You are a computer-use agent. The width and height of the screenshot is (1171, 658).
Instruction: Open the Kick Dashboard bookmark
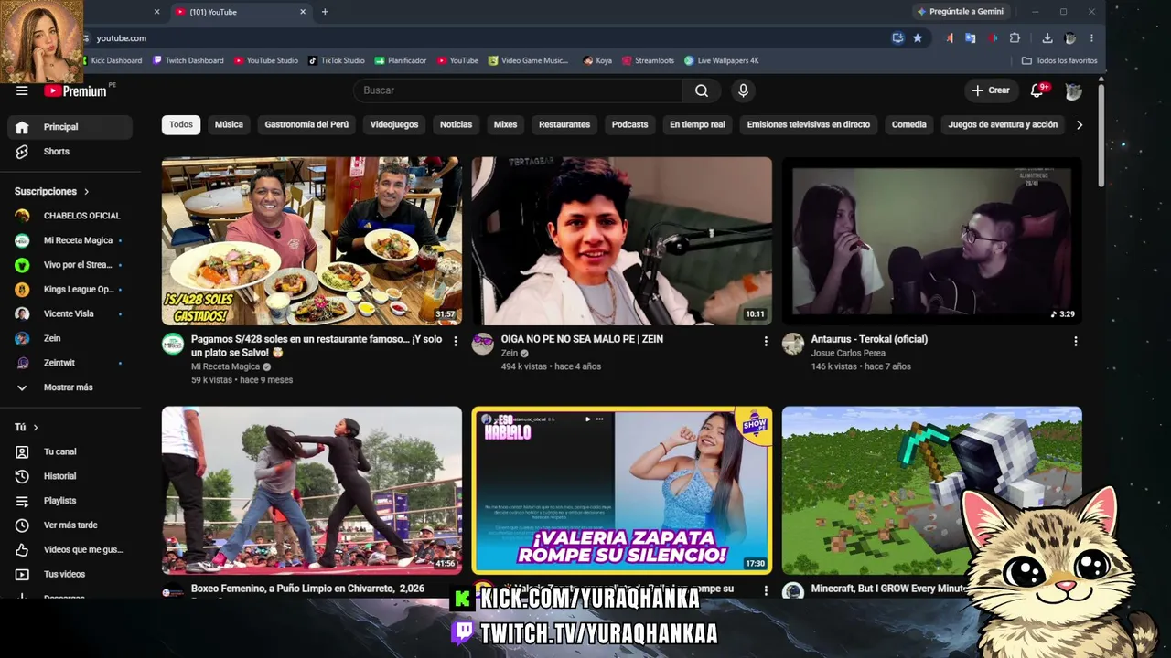(x=111, y=60)
